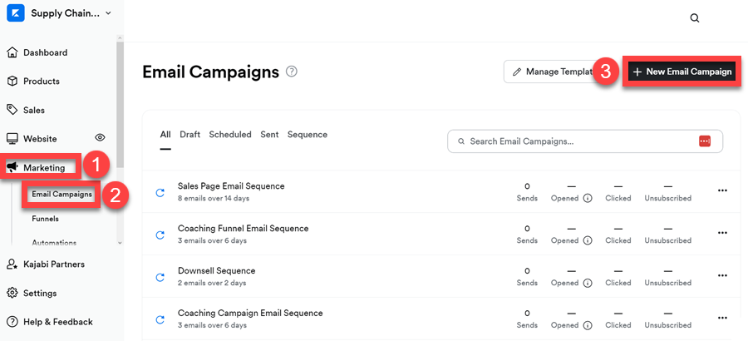The height and width of the screenshot is (341, 748).
Task: Click the Opened info icon for Sales Page sequence
Action: [587, 199]
